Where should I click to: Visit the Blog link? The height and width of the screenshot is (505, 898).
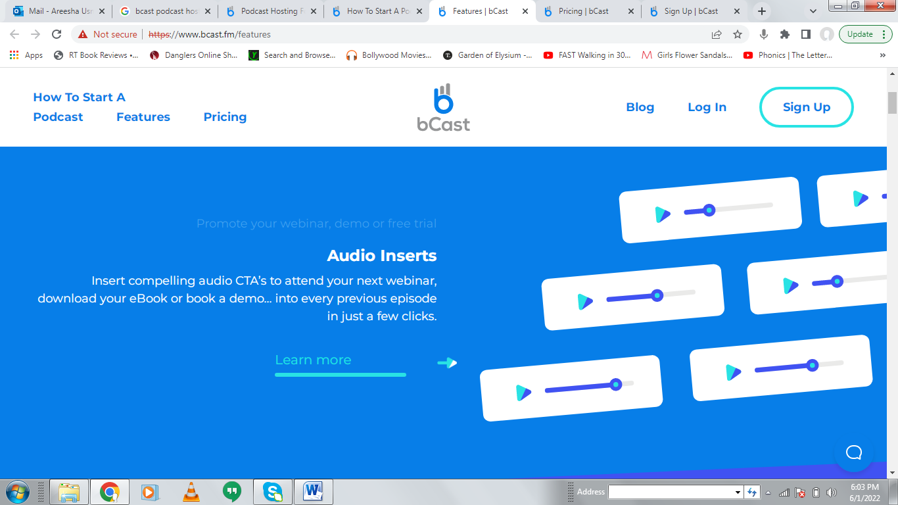pyautogui.click(x=640, y=107)
